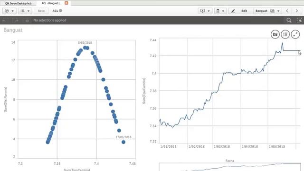The width and height of the screenshot is (304, 171).
Task: Click the 7.44 value on line chart axis
Action: [153, 40]
